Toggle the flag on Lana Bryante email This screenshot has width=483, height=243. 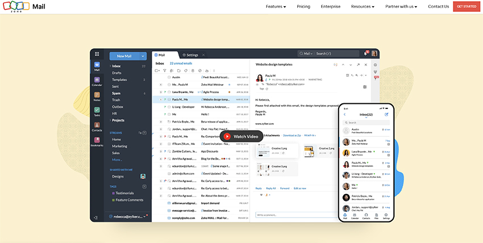point(165,92)
